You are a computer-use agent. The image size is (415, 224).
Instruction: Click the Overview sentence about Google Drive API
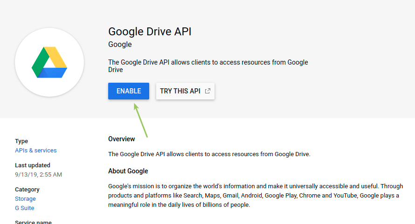point(209,154)
